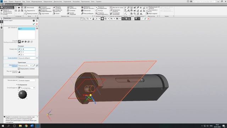Select plane cutting method icon

(19, 42)
